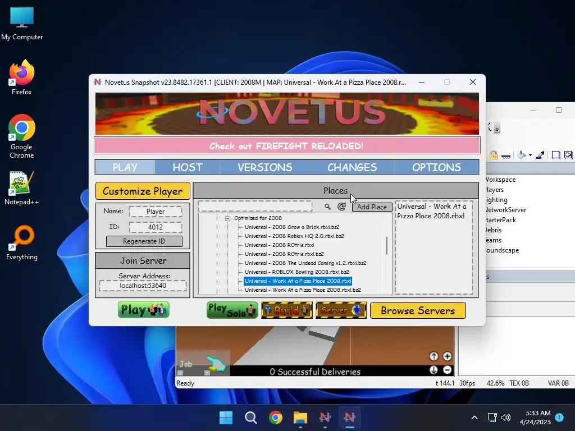Click the lock tool icon in studio toolbar
The image size is (575, 431).
(x=494, y=155)
